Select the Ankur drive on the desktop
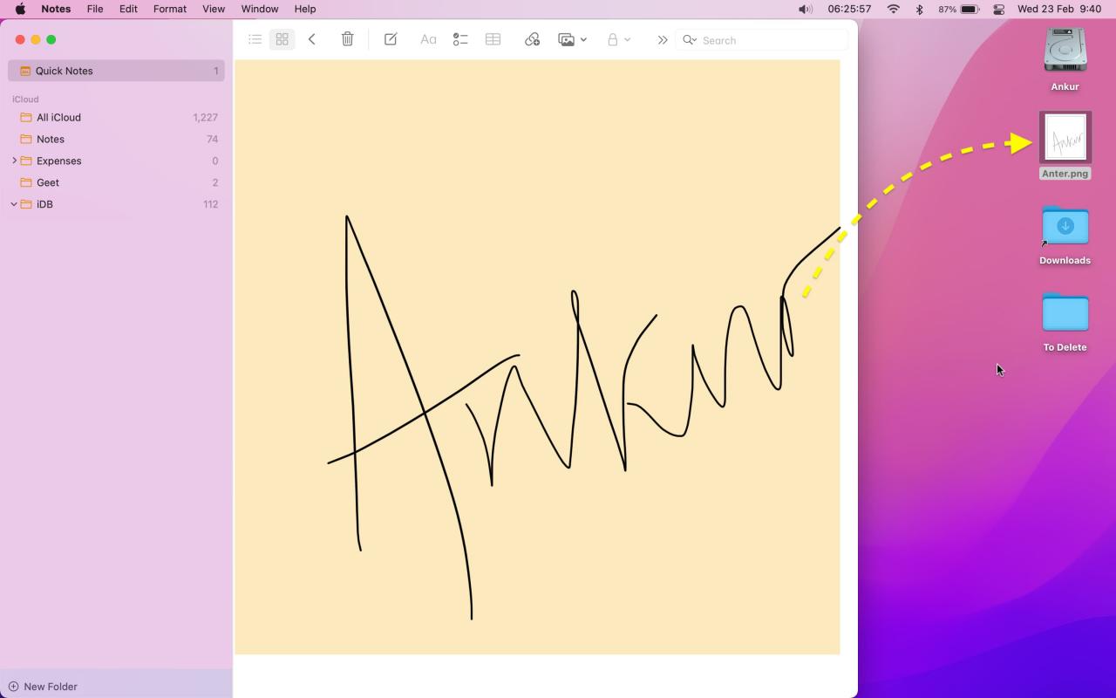Screen dimensions: 1116x698 coord(1065,59)
